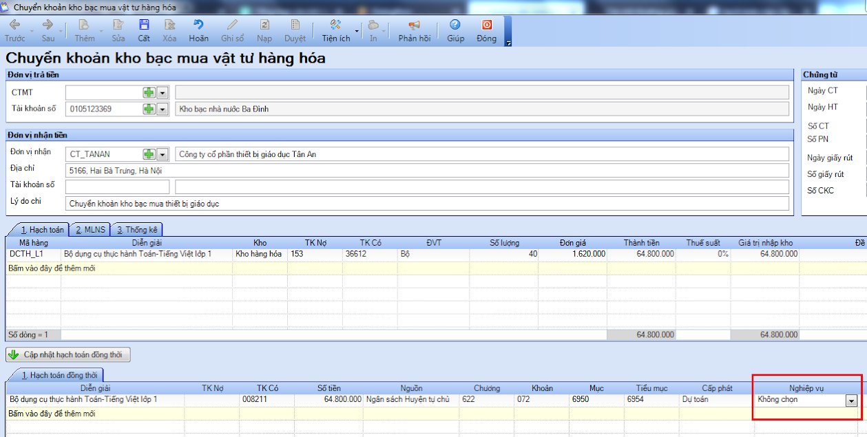The image size is (867, 437).
Task: Click Khoản cell 072
Action: [542, 399]
